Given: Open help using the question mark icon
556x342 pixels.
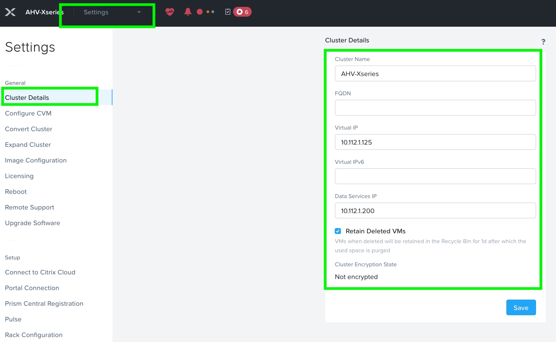Looking at the screenshot, I should pyautogui.click(x=544, y=42).
